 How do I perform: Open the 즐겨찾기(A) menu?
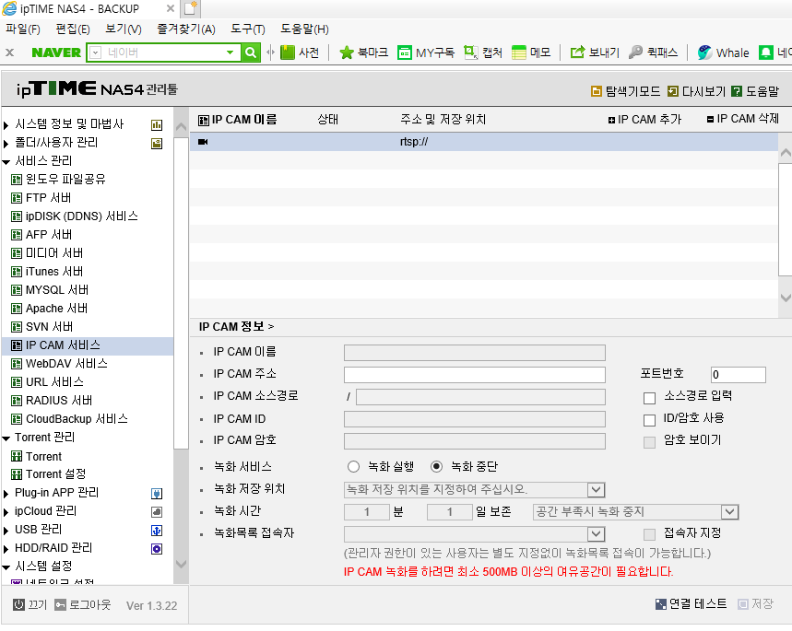coord(186,29)
